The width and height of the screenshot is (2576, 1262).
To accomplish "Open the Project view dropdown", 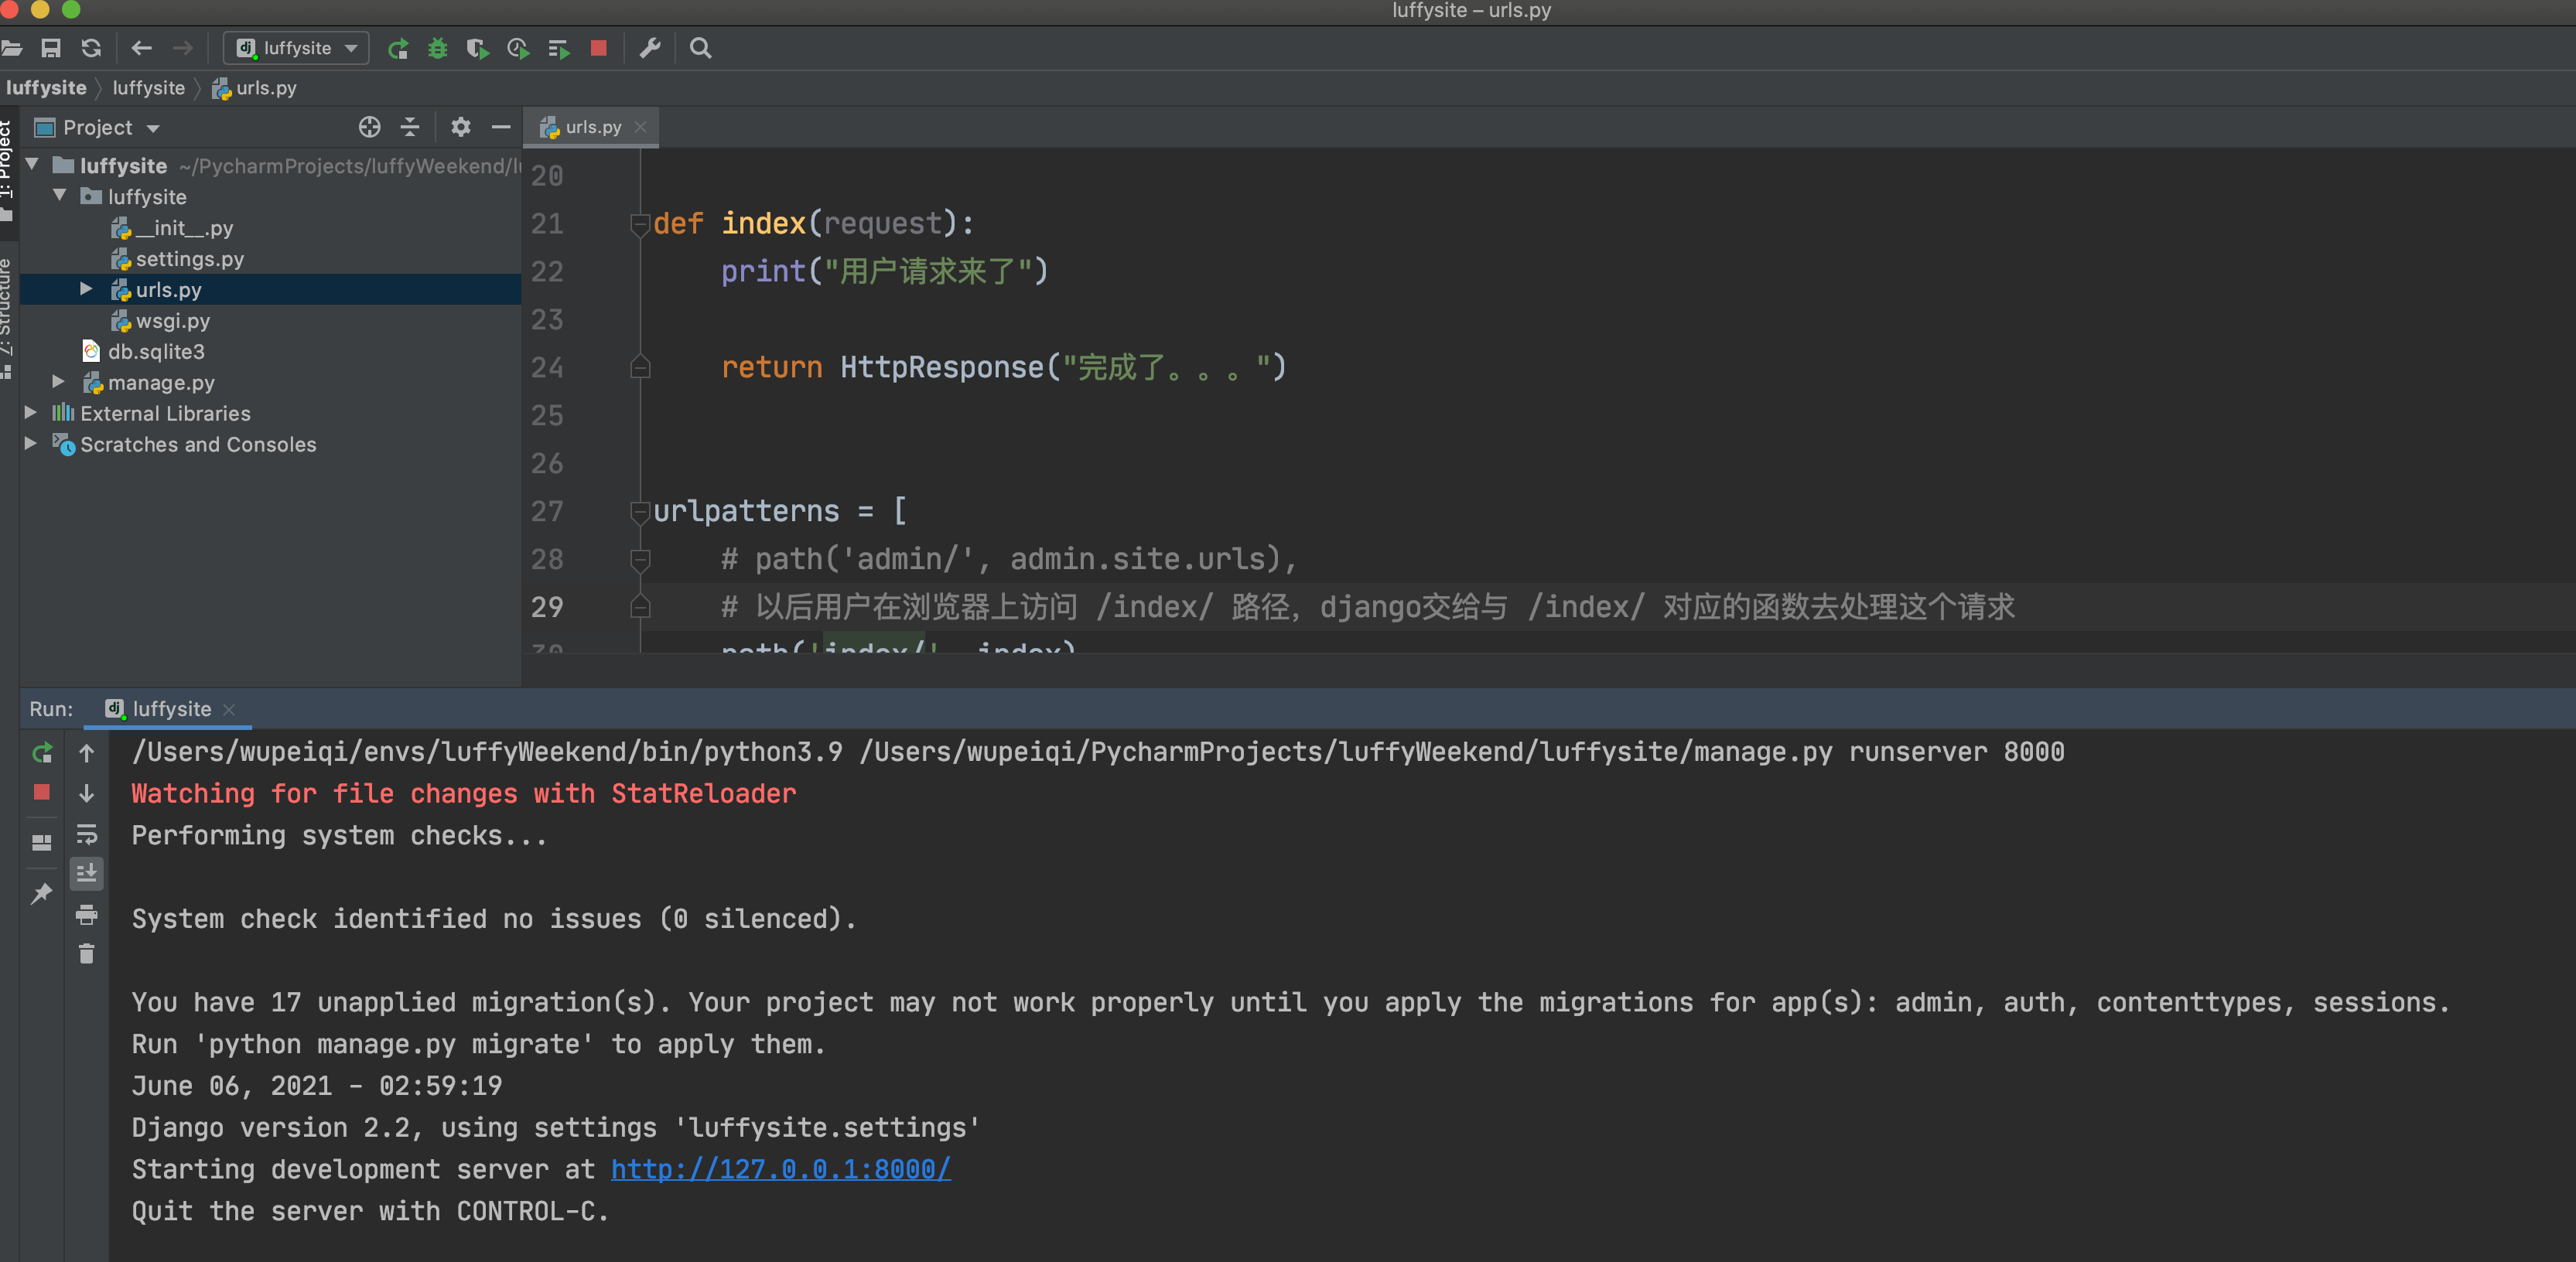I will point(97,127).
